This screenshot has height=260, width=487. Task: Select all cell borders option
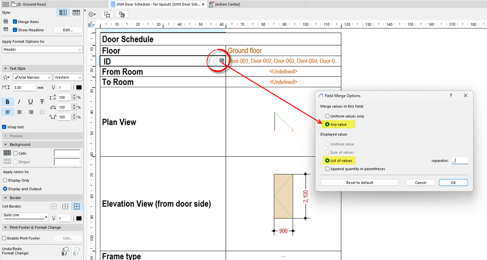pyautogui.click(x=77, y=206)
